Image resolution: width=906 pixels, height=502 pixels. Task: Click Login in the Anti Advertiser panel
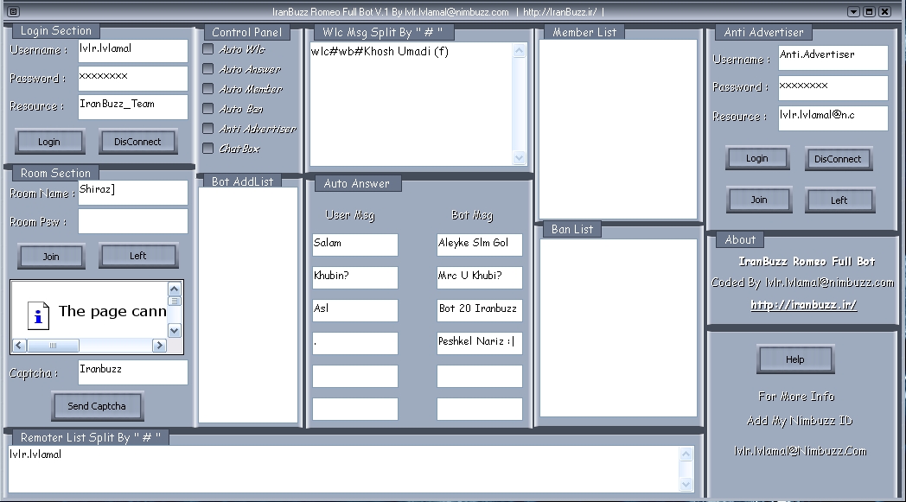[757, 158]
